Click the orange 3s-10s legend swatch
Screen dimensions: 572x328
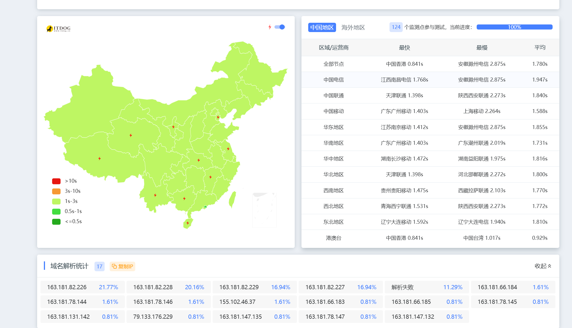click(56, 191)
